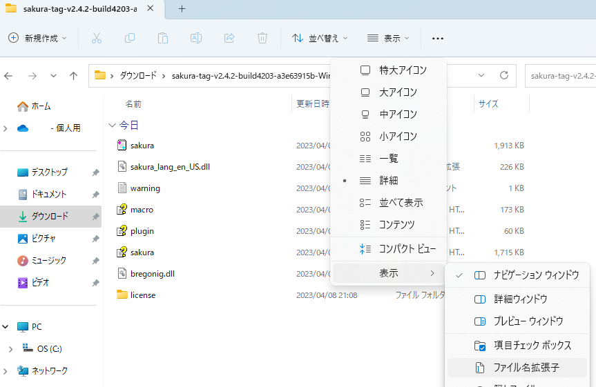The height and width of the screenshot is (387, 596).
Task: Click the Paste clipboard icon
Action: 163,38
